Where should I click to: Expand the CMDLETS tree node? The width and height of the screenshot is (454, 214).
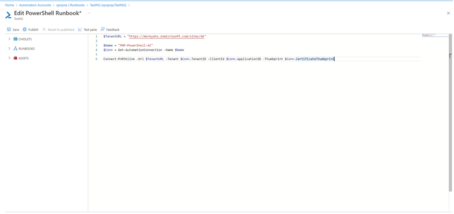tap(10, 39)
